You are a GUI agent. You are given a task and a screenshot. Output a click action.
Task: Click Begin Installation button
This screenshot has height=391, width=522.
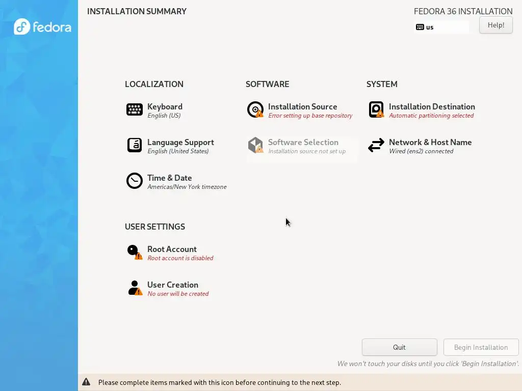point(481,347)
